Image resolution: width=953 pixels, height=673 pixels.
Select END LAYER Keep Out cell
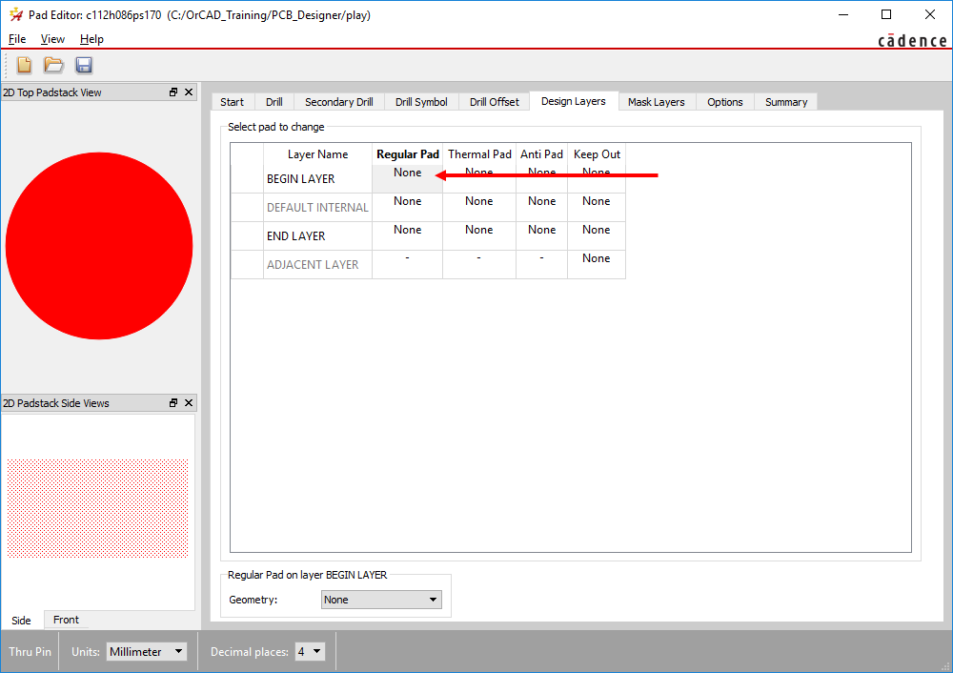597,235
